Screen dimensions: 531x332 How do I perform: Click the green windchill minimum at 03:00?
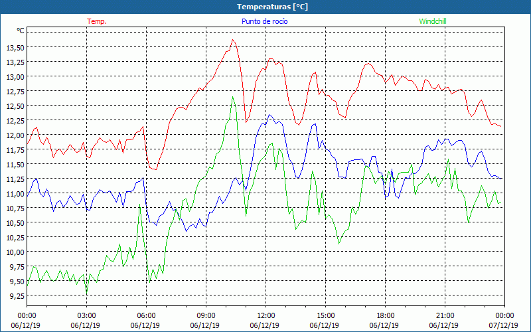[x=87, y=293]
